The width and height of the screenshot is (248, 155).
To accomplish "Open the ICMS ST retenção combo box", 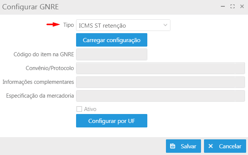I will tap(123, 25).
